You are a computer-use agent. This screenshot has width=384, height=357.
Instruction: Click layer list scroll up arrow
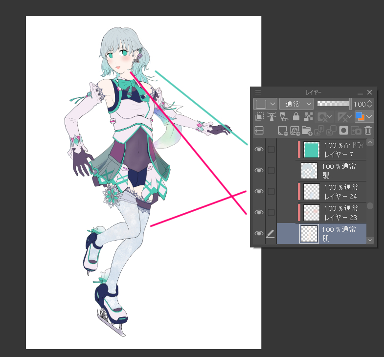coord(370,142)
